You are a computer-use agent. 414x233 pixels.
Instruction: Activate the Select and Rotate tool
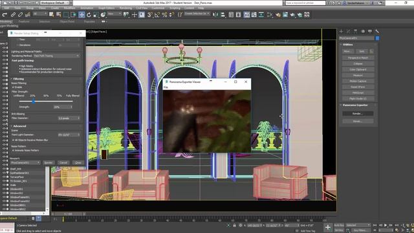[x=89, y=15]
